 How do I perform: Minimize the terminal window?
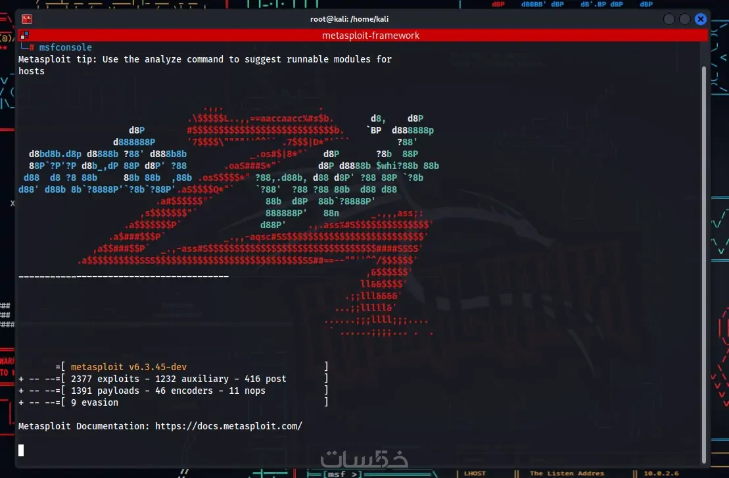click(x=669, y=19)
